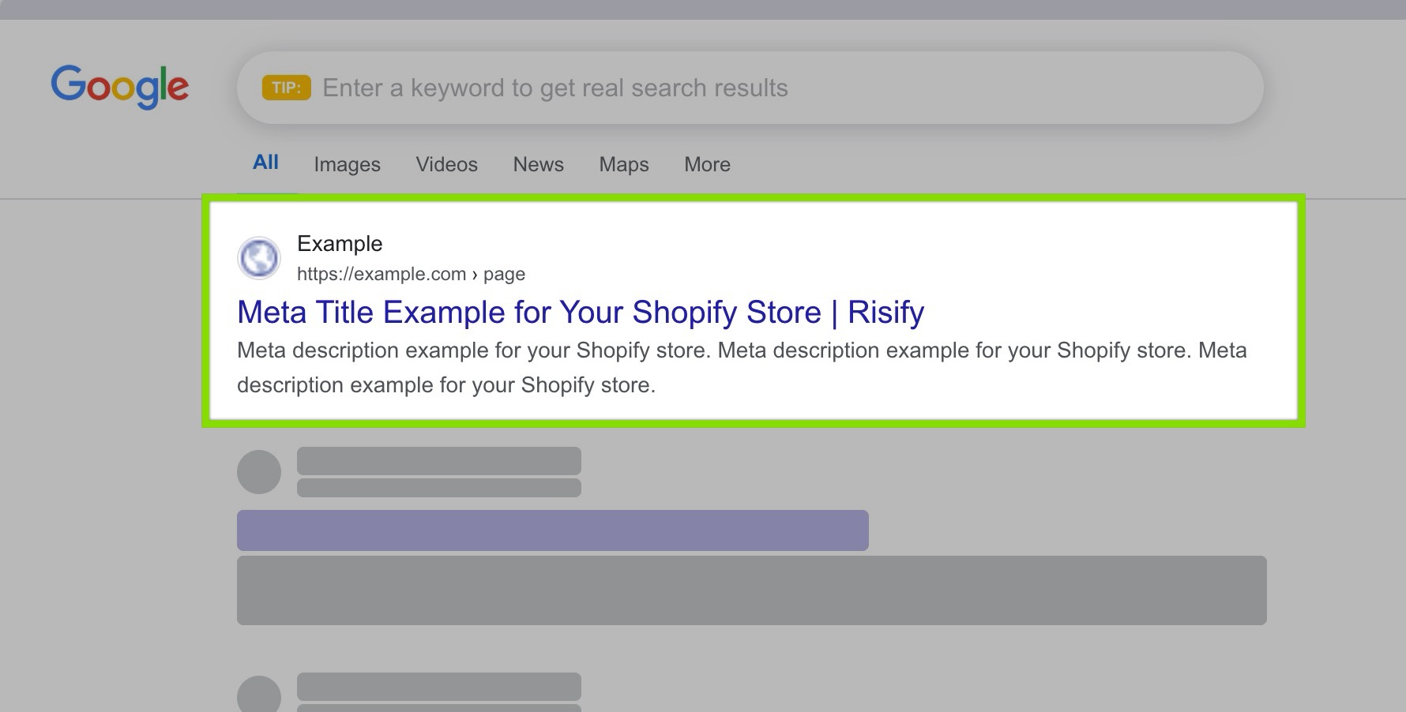Click the meta description snippet text
Screen dimensions: 1406x712
(x=742, y=367)
